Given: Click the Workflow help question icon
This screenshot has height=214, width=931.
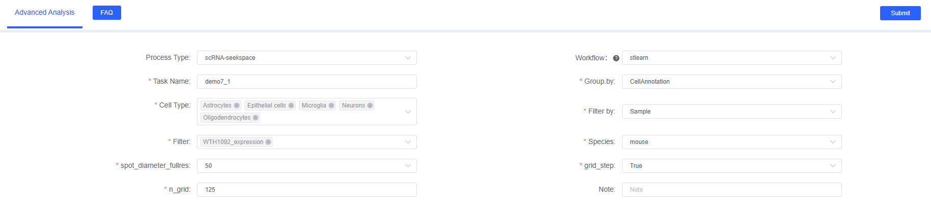Looking at the screenshot, I should [x=616, y=58].
